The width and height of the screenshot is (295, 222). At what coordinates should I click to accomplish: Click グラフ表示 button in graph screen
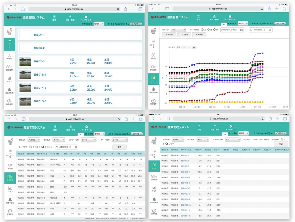coord(184,35)
